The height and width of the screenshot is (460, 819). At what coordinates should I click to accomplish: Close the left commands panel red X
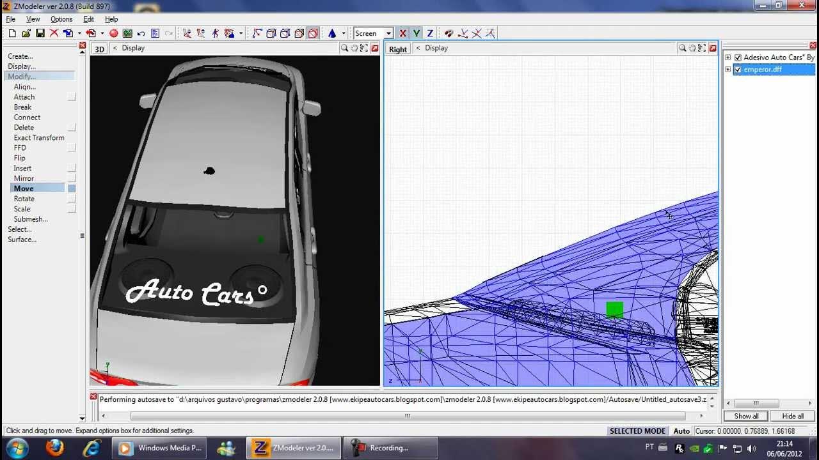83,46
